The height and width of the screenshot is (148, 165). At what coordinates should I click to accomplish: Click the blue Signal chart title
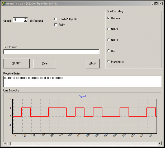click(82, 96)
